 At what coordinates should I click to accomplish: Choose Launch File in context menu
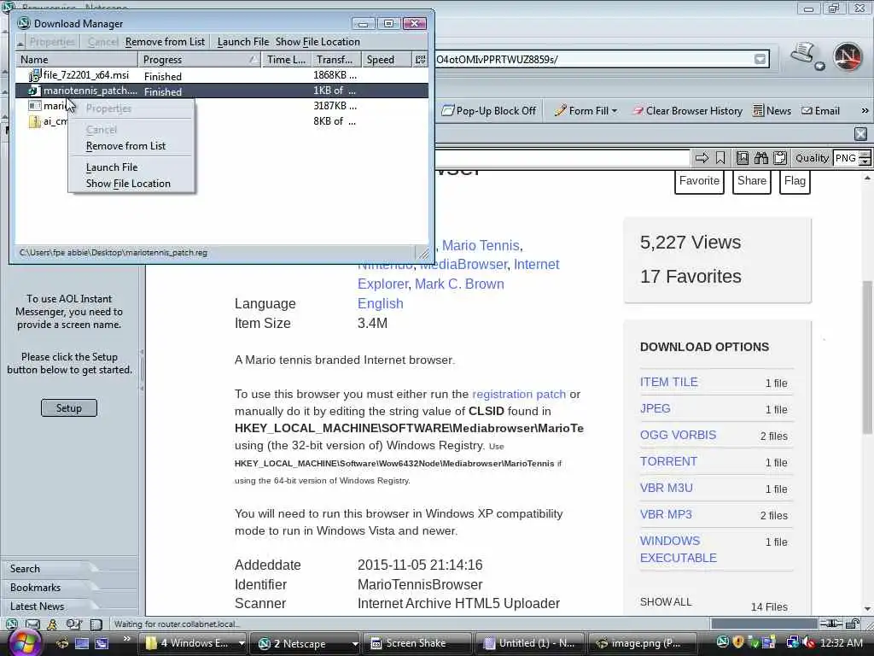112,167
